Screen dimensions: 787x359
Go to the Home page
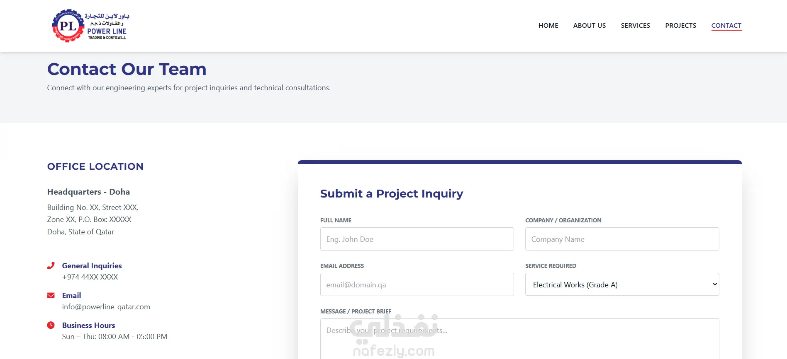tap(548, 26)
